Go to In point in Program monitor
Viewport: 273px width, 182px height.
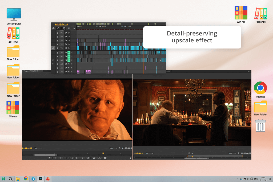click(66, 158)
